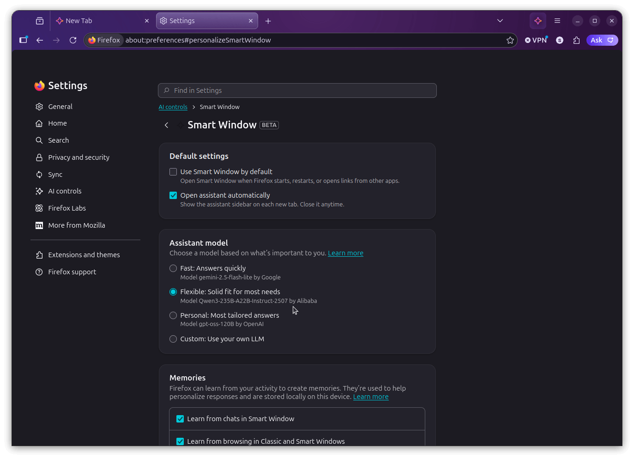The height and width of the screenshot is (459, 634).
Task: Focus the Find in Settings search field
Action: (x=297, y=91)
